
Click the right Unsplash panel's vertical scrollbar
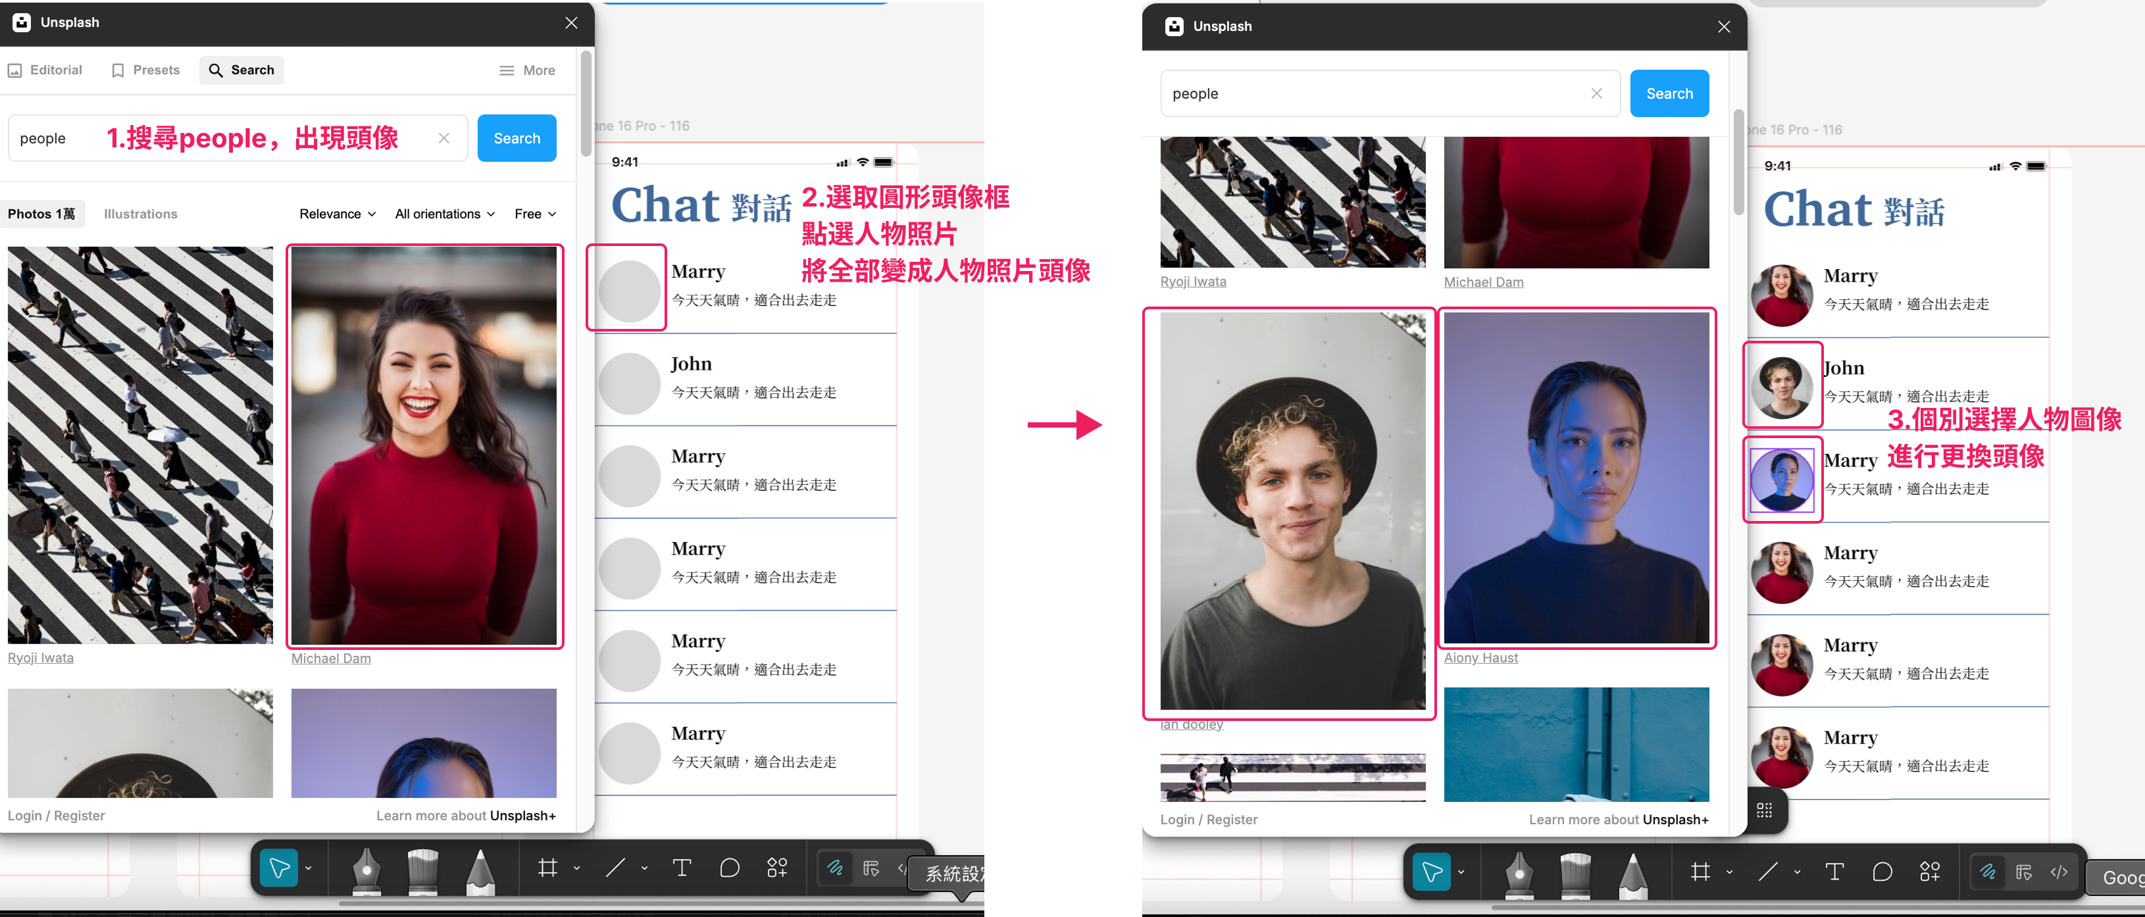click(1738, 162)
